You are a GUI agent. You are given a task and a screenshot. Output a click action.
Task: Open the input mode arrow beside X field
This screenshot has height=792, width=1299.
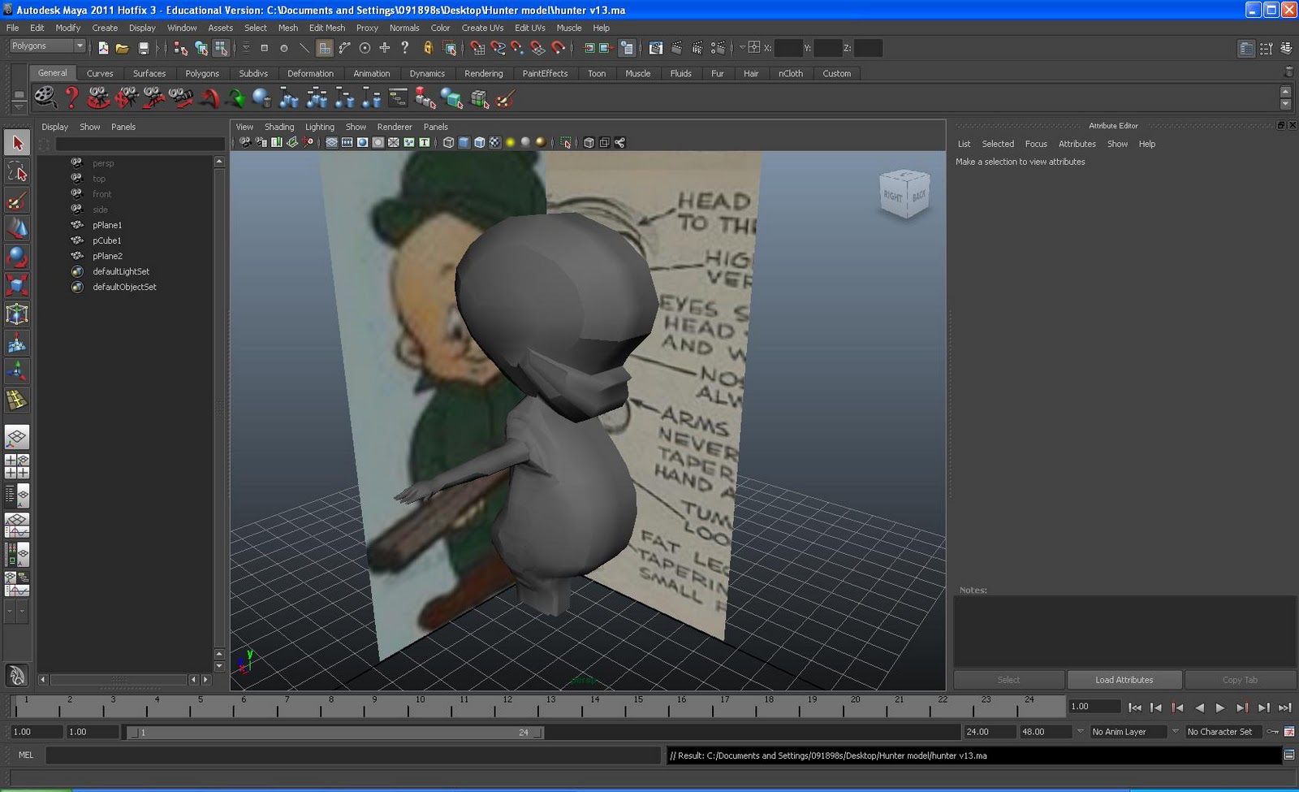click(742, 48)
